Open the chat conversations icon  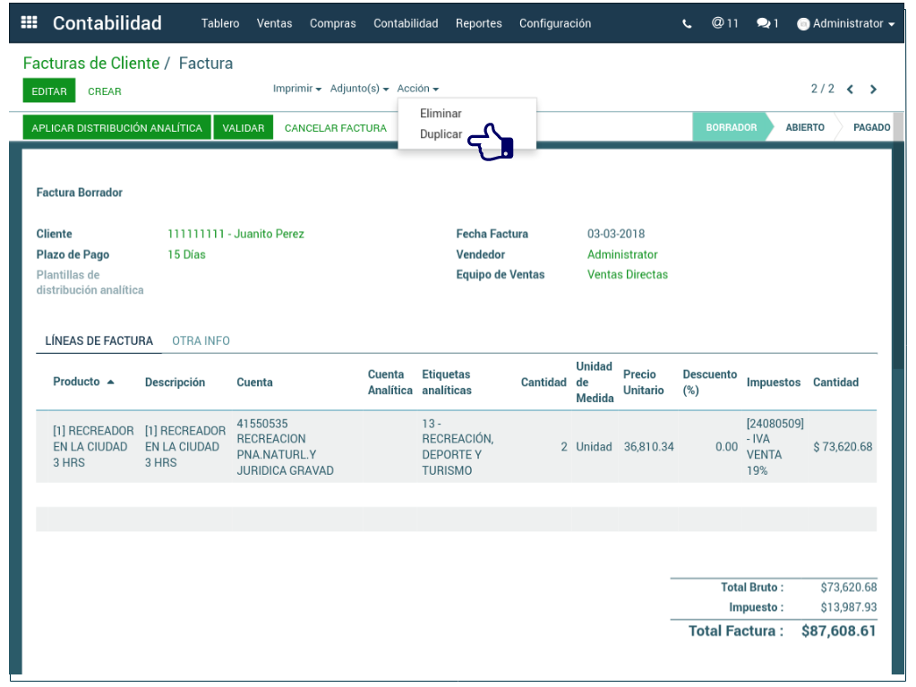pyautogui.click(x=767, y=24)
